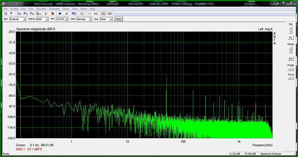
Task: Click the New file toolbar icon
Action: 6,13
